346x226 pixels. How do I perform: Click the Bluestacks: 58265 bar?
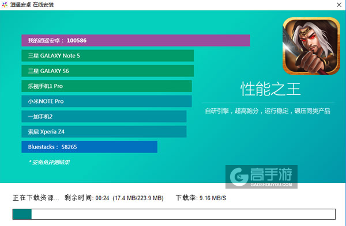89,147
